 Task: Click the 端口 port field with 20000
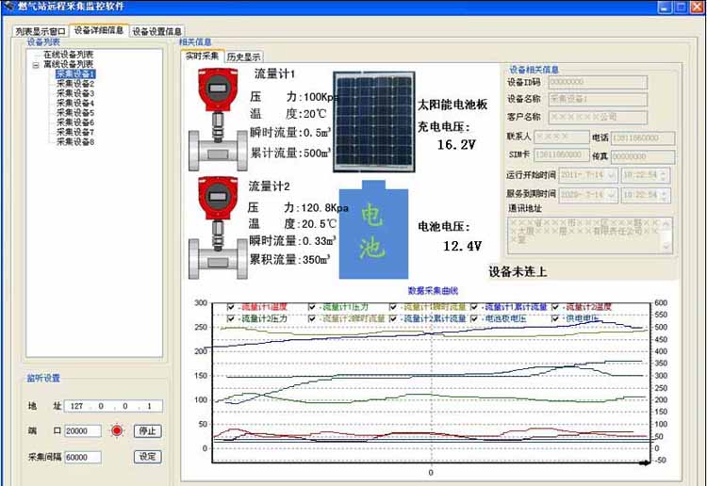tap(83, 431)
